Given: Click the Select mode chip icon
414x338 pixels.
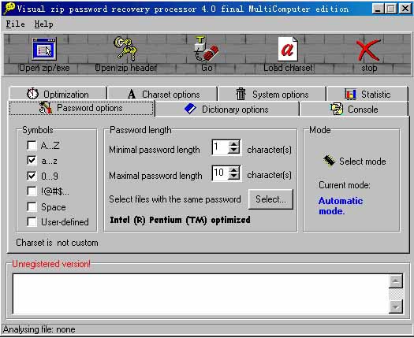Looking at the screenshot, I should tap(329, 161).
